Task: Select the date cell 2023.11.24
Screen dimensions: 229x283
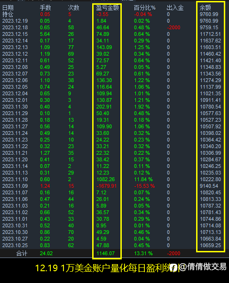Action: [x=15, y=133]
